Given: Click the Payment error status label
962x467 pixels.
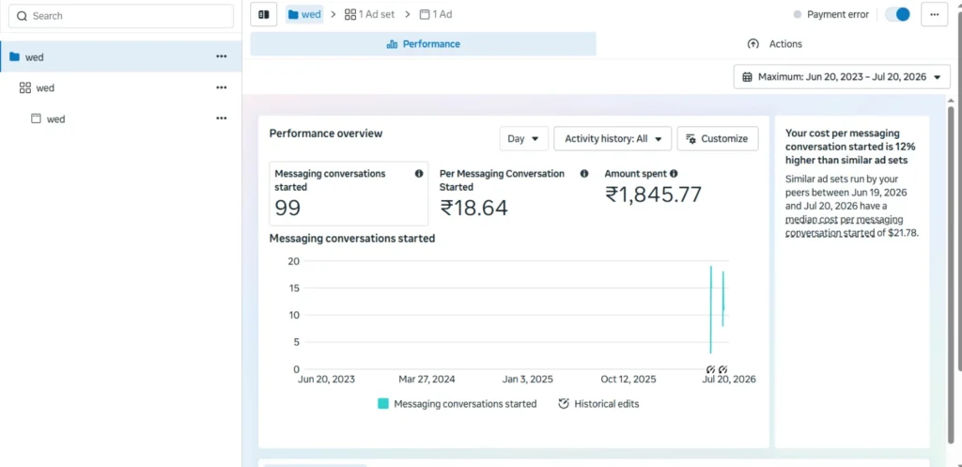Looking at the screenshot, I should coord(837,14).
